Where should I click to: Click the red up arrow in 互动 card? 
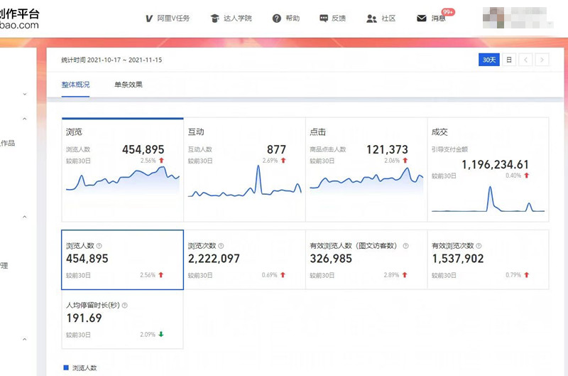[283, 160]
